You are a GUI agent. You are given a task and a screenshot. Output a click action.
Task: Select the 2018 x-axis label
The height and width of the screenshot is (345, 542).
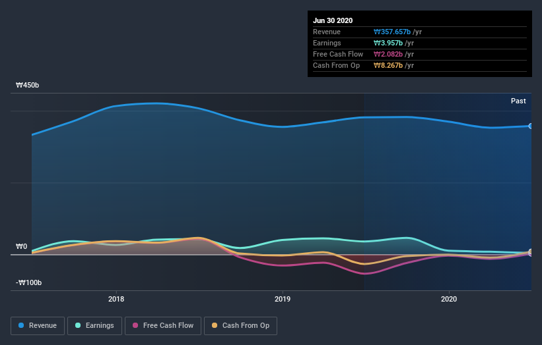coord(116,299)
